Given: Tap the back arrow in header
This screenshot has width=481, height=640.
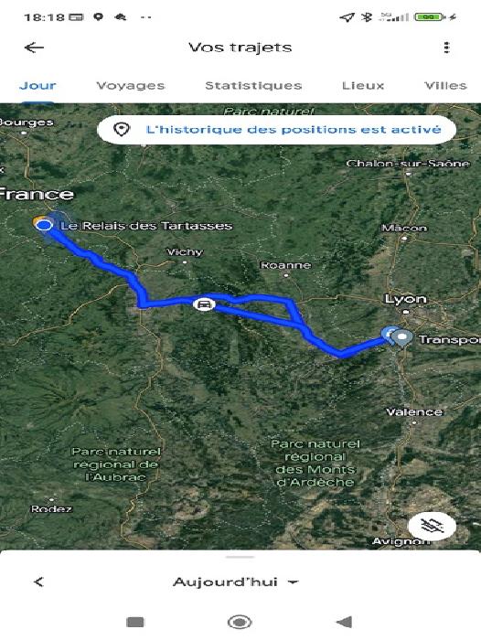Looking at the screenshot, I should click(35, 48).
